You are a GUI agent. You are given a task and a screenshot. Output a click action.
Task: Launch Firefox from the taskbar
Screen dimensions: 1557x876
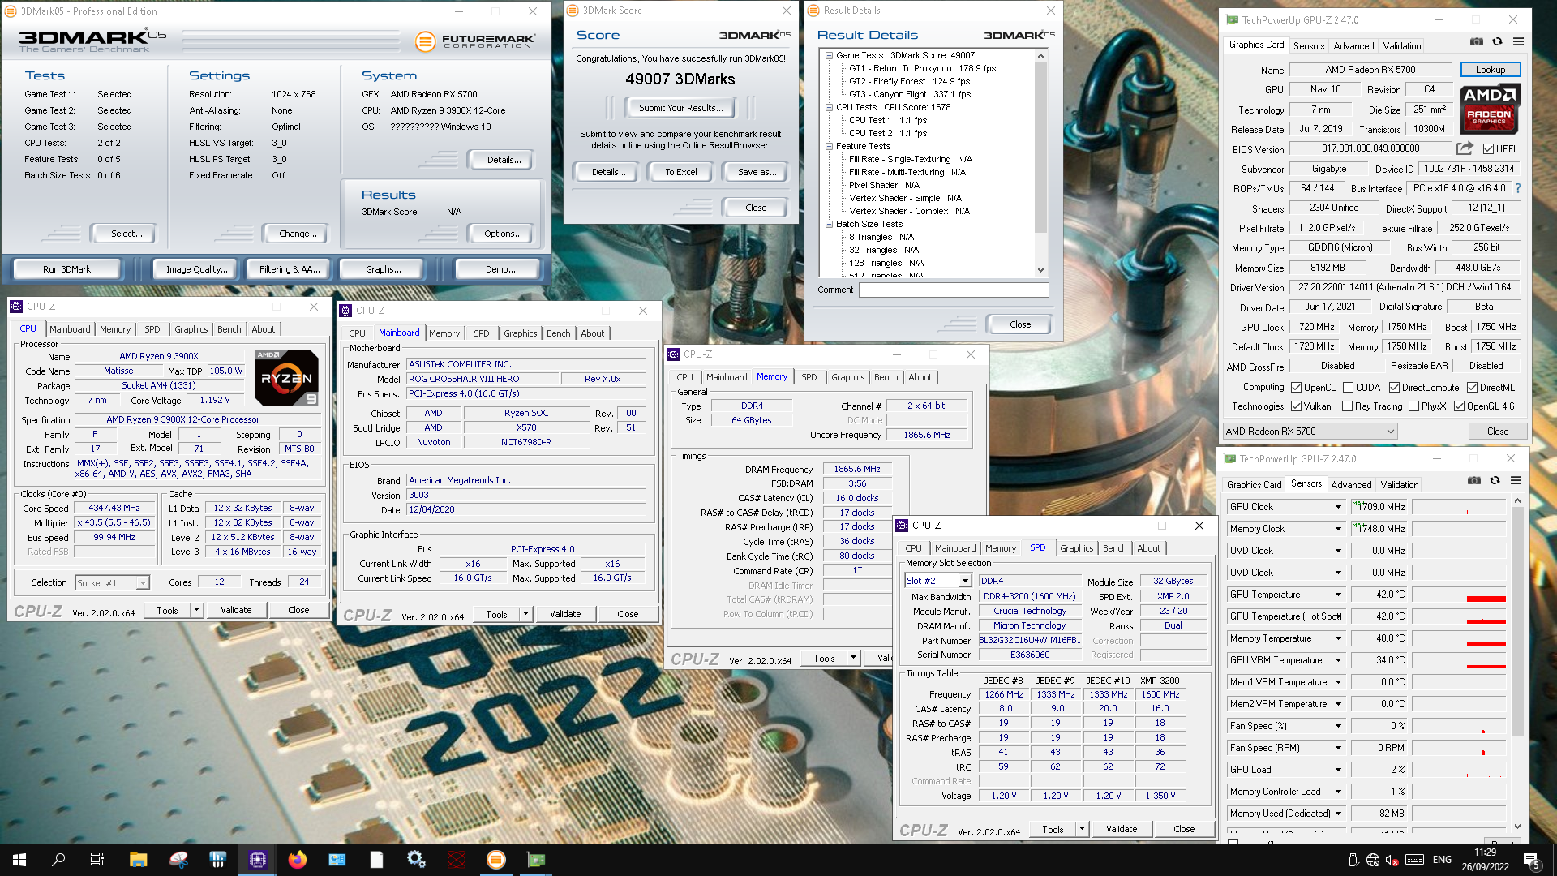298,860
